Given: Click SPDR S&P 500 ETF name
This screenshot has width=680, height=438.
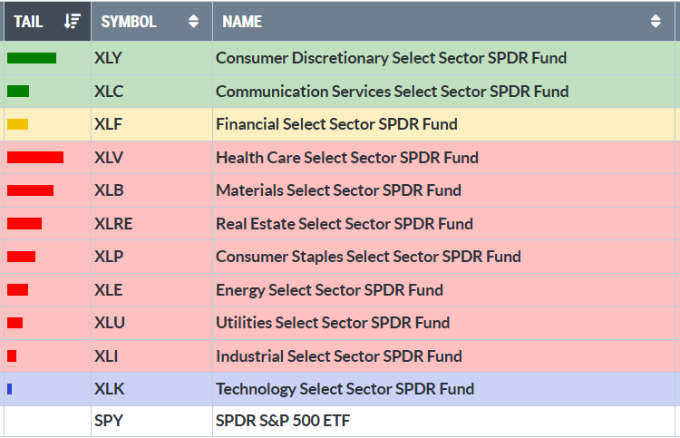Looking at the screenshot, I should (283, 422).
